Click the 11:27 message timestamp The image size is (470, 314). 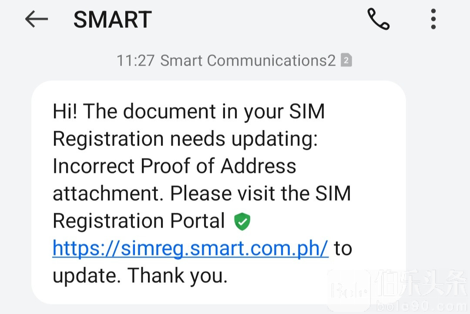(x=135, y=60)
